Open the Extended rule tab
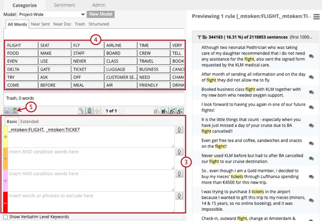Screen dimensions: 322x221 29,122
